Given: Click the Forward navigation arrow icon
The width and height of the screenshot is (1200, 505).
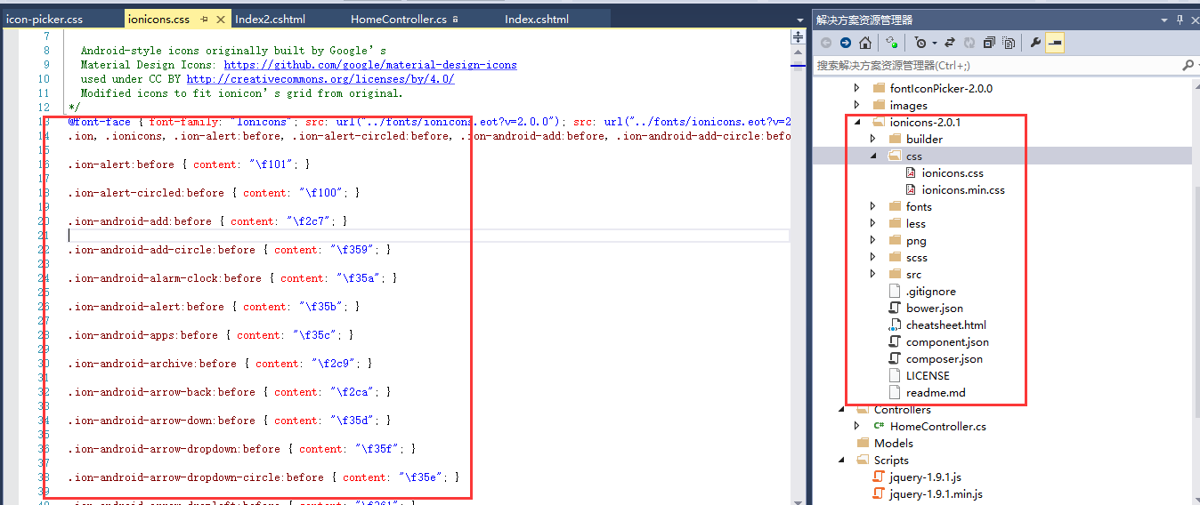Looking at the screenshot, I should tap(845, 43).
